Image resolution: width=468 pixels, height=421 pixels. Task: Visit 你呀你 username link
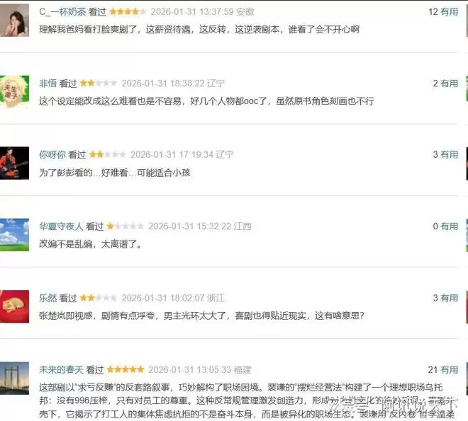point(52,155)
